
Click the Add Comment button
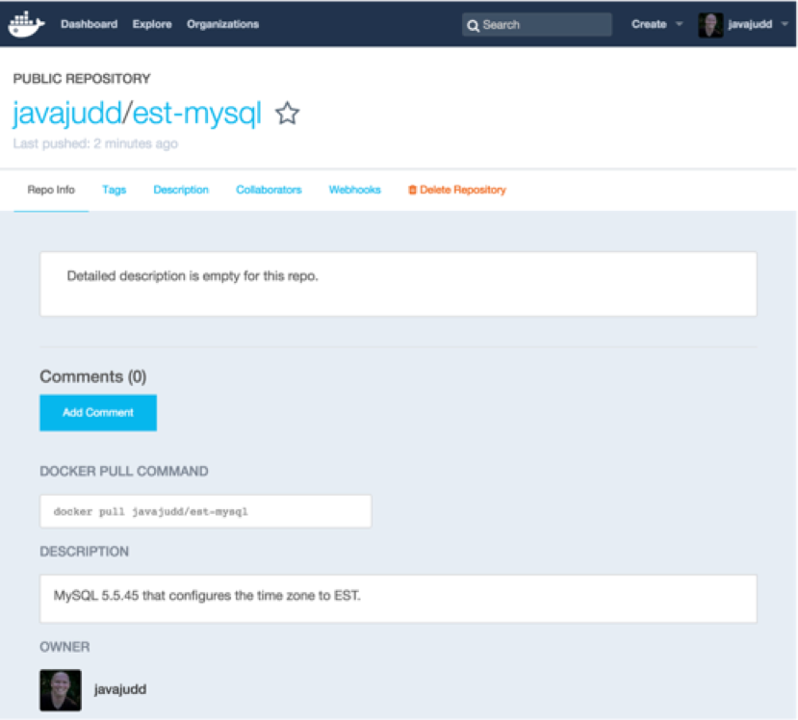tap(98, 413)
